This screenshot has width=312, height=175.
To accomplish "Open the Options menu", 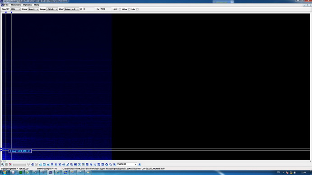I will [27, 5].
